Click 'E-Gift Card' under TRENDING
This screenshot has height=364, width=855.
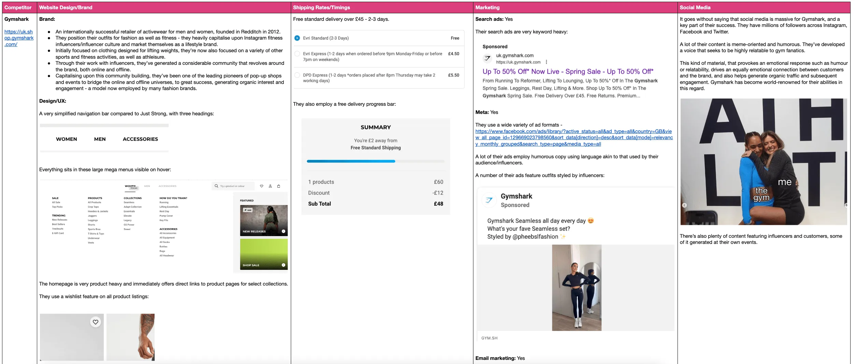click(x=58, y=233)
